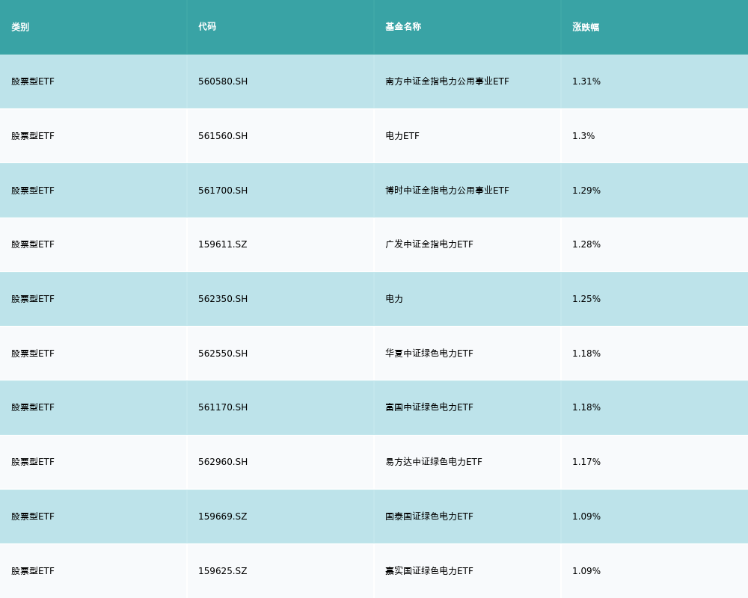Select the fund code 562350.SH
Viewport: 748px width, 598px height.
pos(223,299)
